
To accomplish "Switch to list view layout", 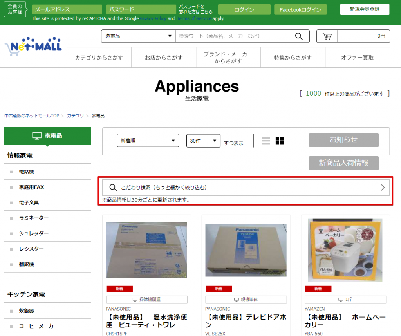I will tap(266, 141).
